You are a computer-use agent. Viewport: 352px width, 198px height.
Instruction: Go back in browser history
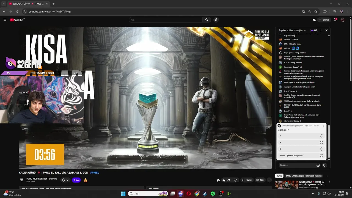[4, 12]
